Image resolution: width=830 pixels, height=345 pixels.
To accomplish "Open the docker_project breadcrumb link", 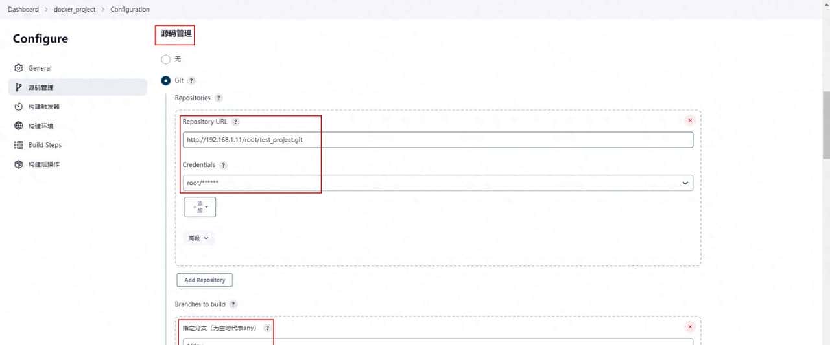I will 75,10.
